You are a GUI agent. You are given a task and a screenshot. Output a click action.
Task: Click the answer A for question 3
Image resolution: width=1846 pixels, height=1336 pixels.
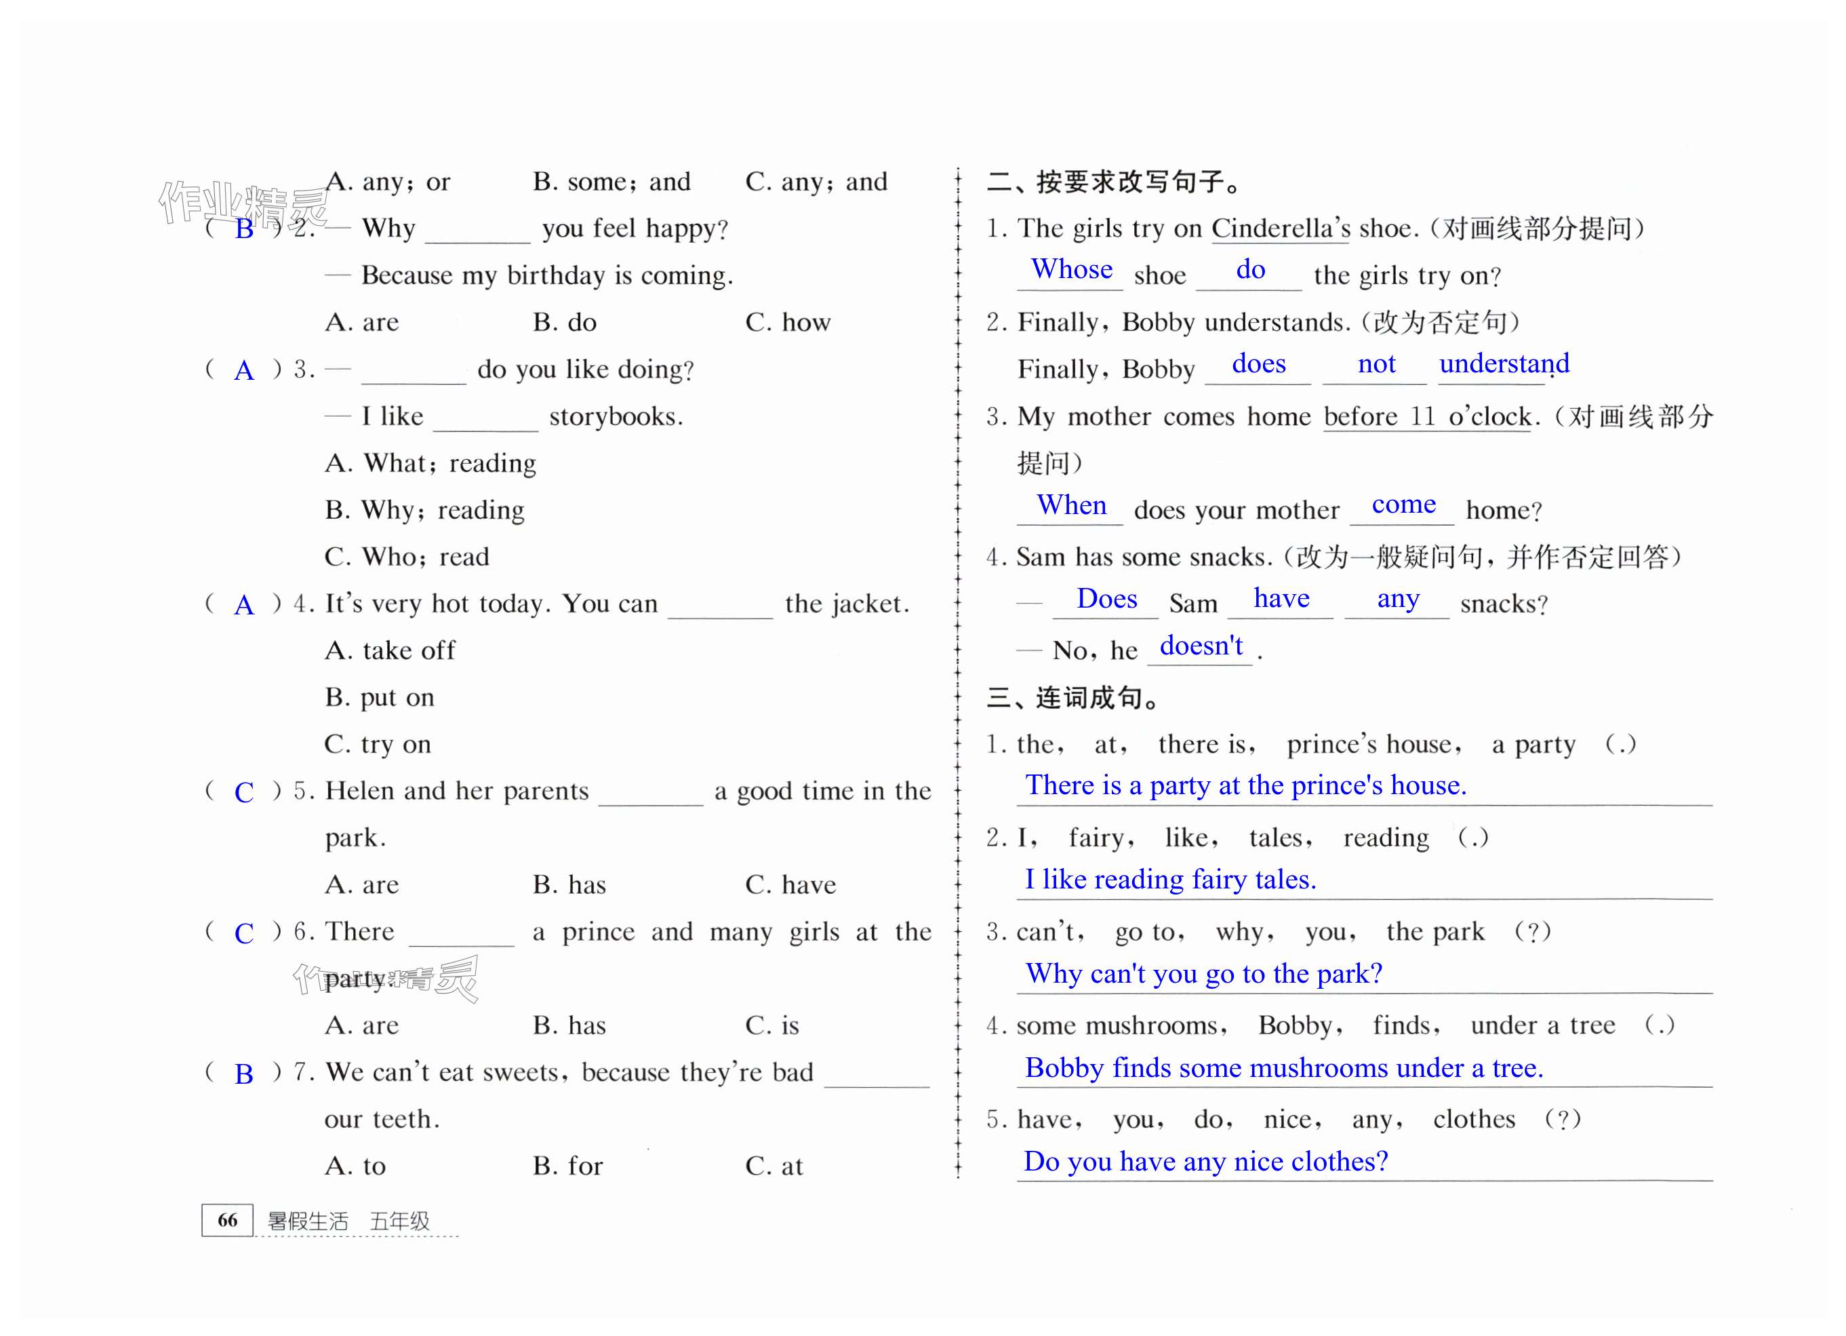[x=243, y=371]
